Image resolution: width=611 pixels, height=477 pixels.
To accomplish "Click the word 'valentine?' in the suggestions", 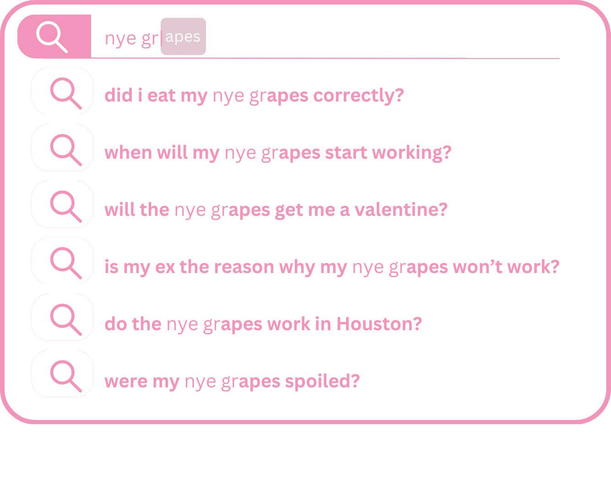I will tap(401, 209).
